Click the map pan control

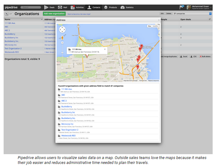[62, 29]
